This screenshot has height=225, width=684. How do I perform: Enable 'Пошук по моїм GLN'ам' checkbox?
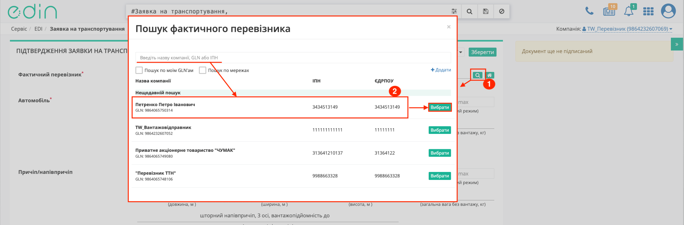pos(139,70)
